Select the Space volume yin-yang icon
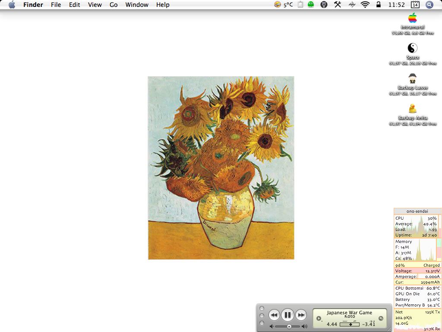 coord(412,48)
